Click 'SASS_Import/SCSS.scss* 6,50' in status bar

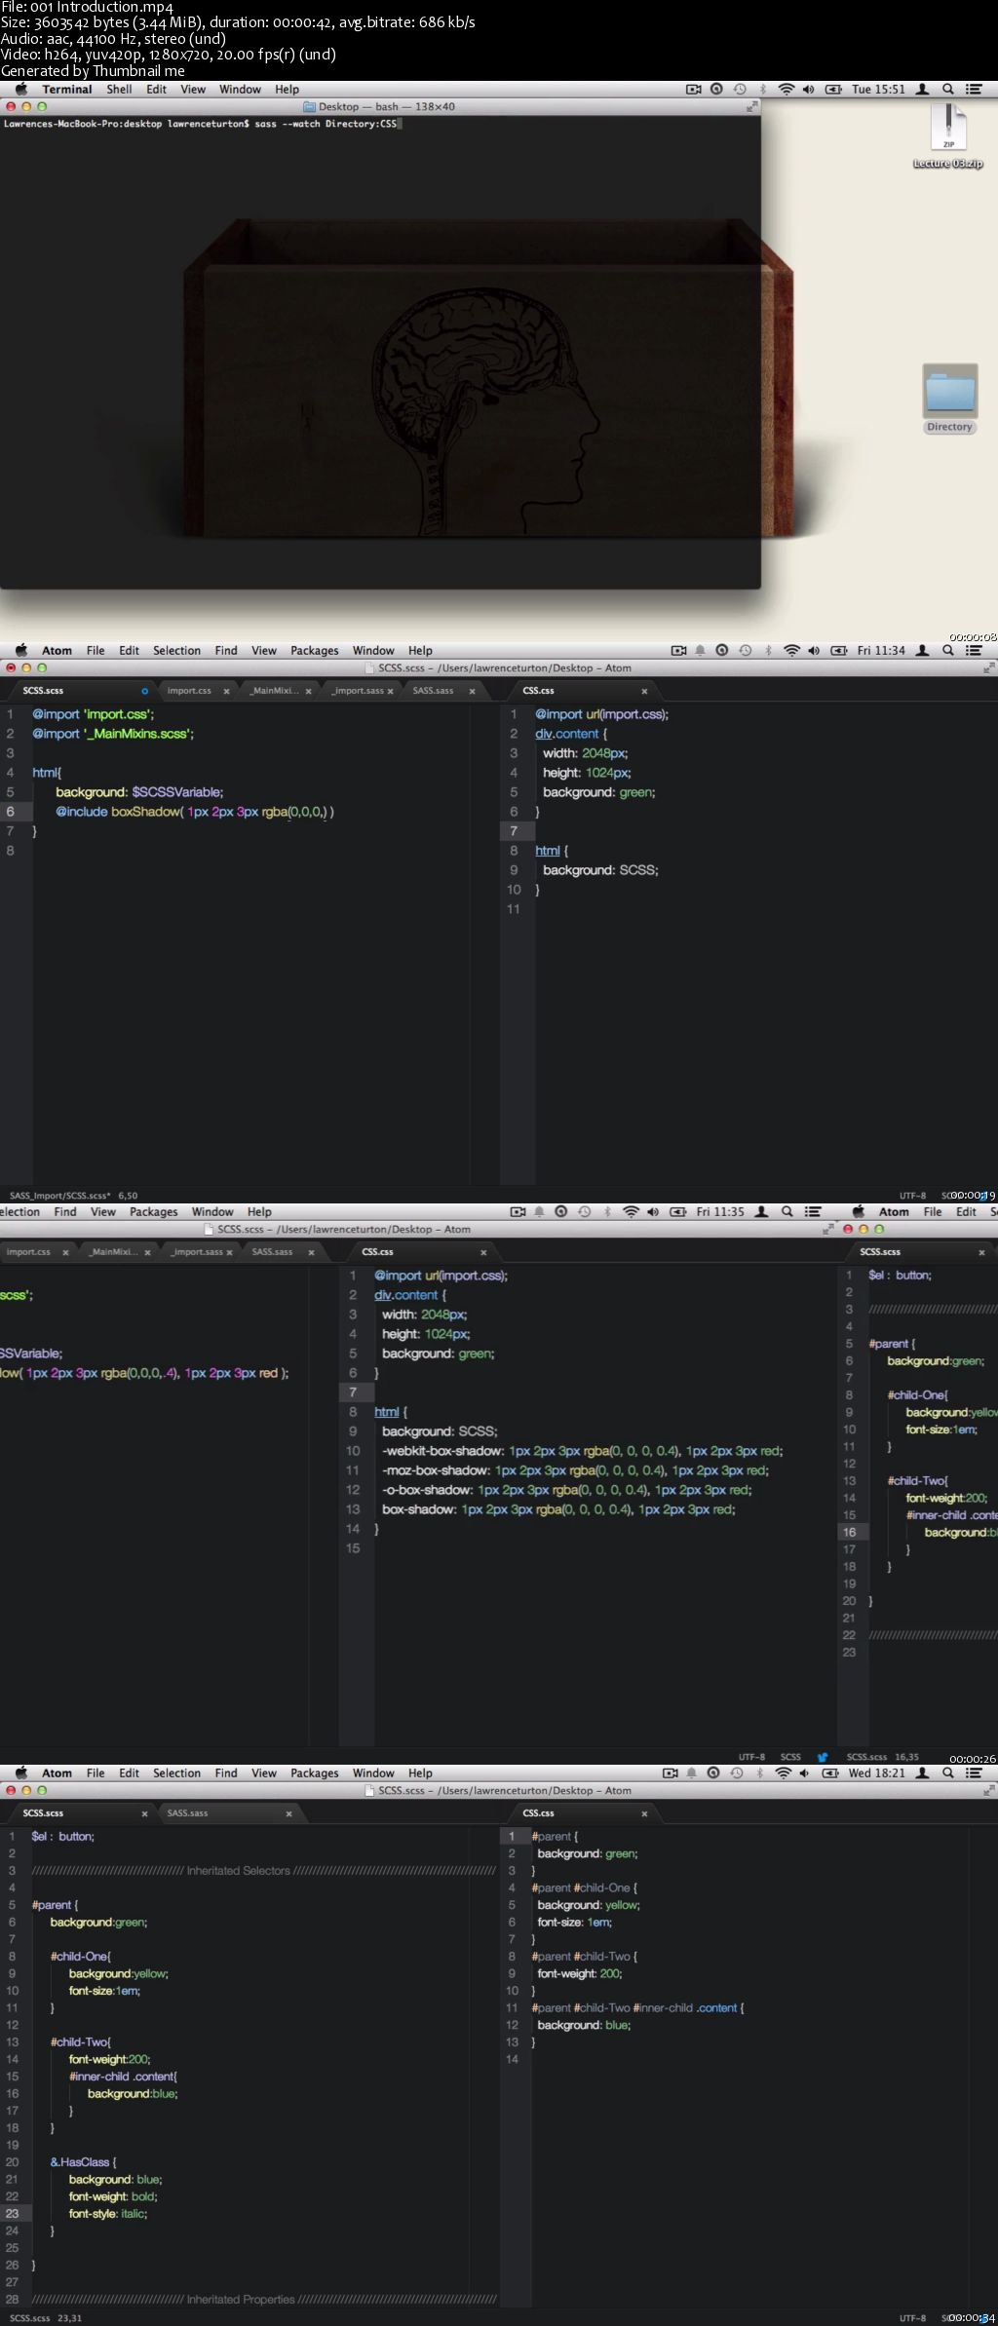[x=73, y=1195]
